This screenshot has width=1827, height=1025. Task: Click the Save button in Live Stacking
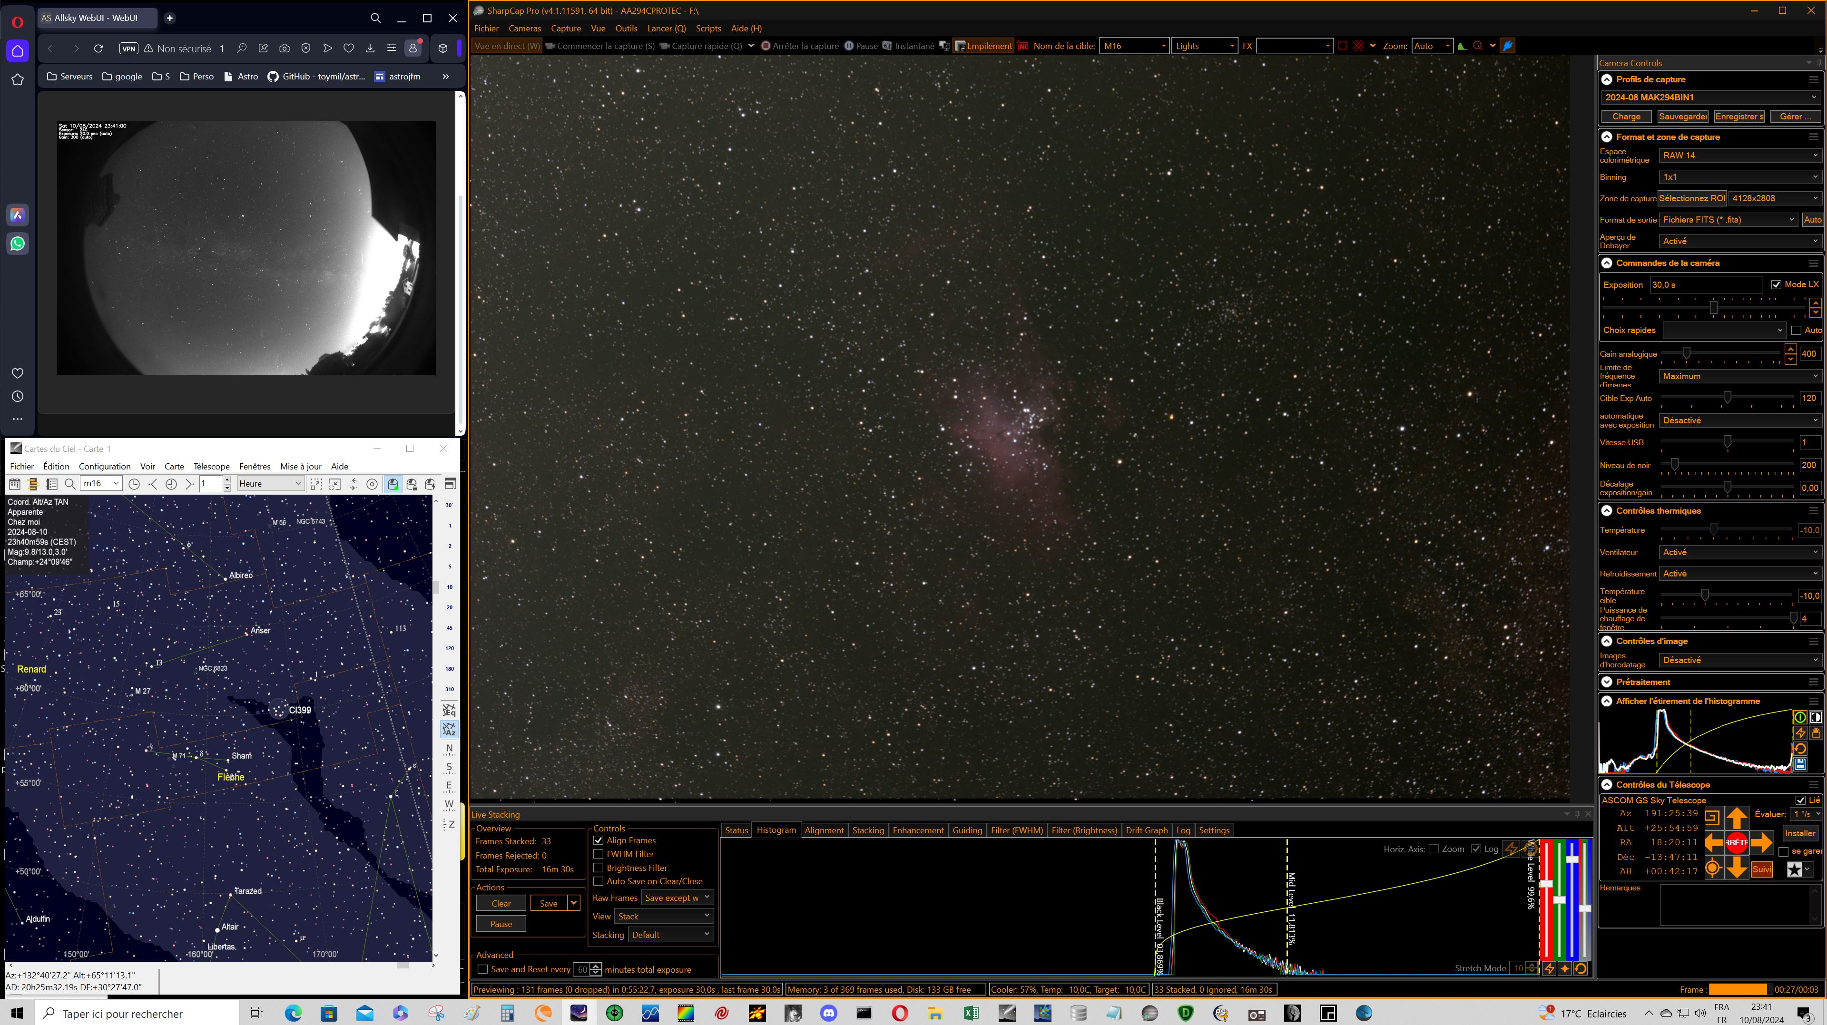[548, 903]
